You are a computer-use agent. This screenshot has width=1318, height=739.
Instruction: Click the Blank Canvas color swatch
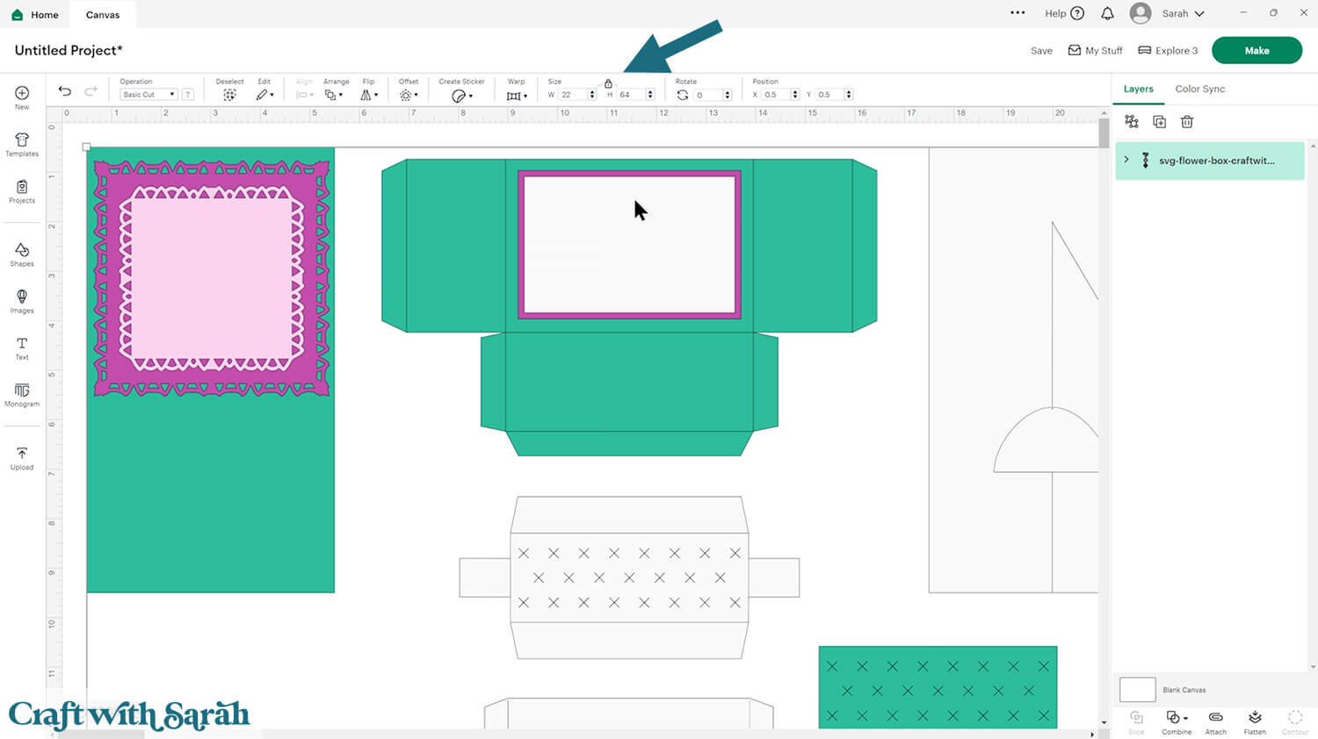(1137, 690)
